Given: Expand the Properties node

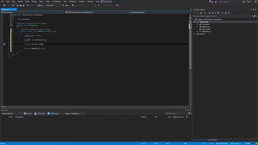Looking at the screenshot, I should tap(197, 24).
